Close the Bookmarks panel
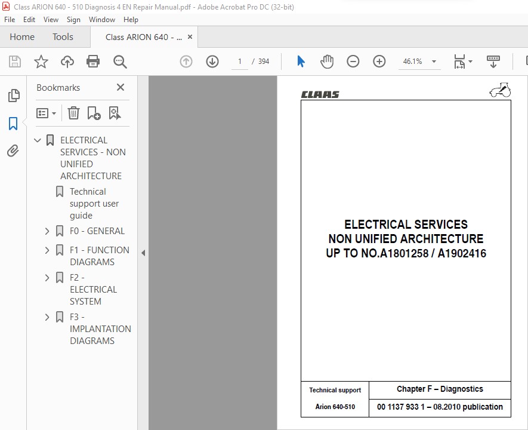Viewport: 528px width, 430px height. tap(120, 88)
